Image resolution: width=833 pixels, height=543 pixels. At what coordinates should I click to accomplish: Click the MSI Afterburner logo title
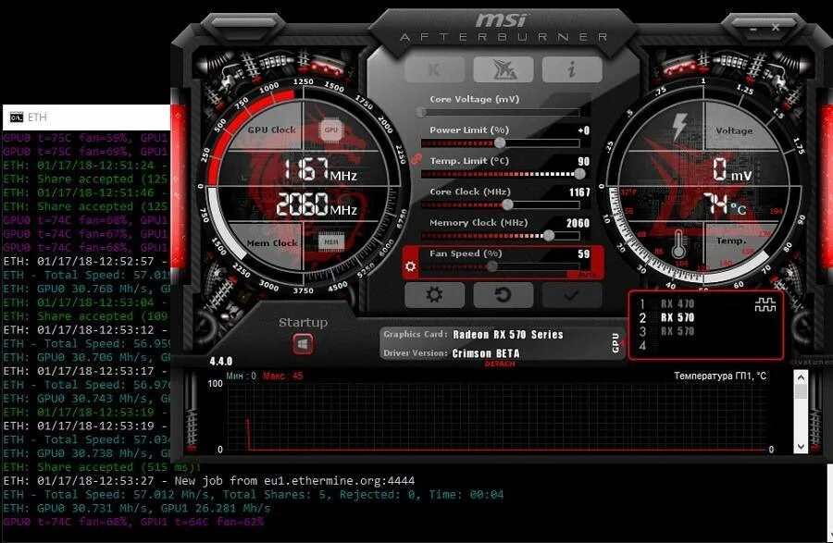[503, 27]
